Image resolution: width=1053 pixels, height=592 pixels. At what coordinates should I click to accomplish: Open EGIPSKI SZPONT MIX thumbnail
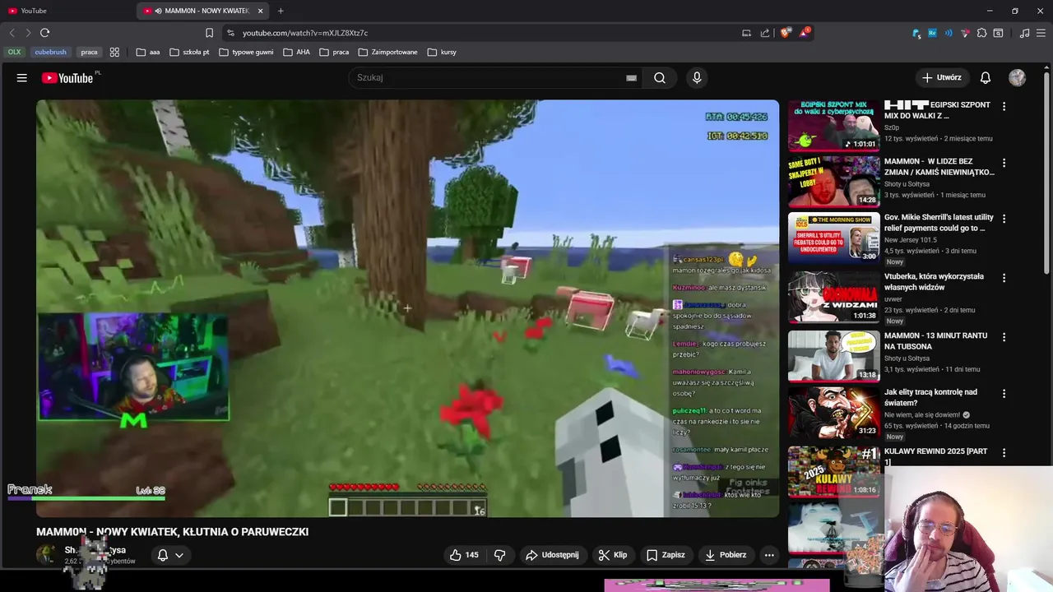[x=833, y=126]
